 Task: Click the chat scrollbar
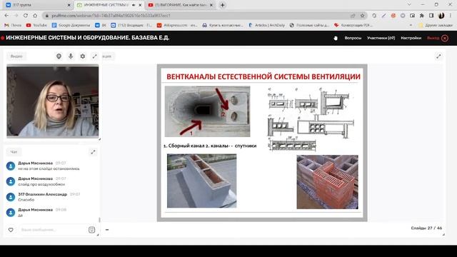point(99,220)
